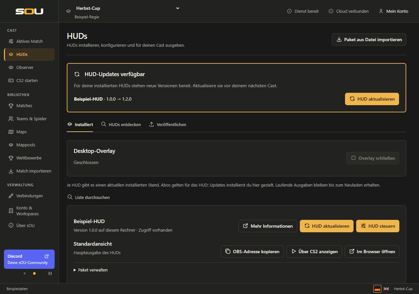This screenshot has height=294, width=419.
Task: Switch to the Installiert tab
Action: [80, 125]
